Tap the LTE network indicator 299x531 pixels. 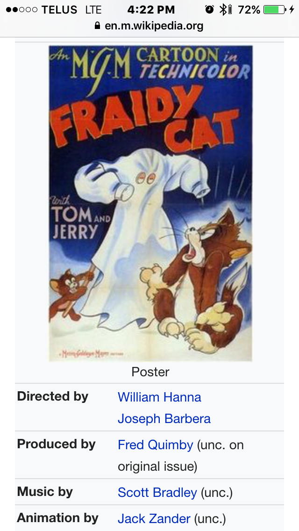click(93, 9)
